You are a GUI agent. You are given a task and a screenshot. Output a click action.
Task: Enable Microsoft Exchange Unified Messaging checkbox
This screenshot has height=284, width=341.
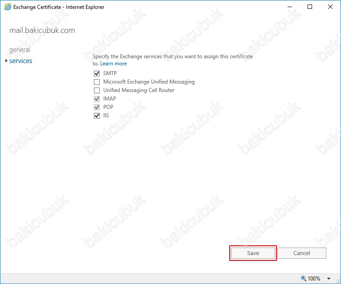[97, 82]
